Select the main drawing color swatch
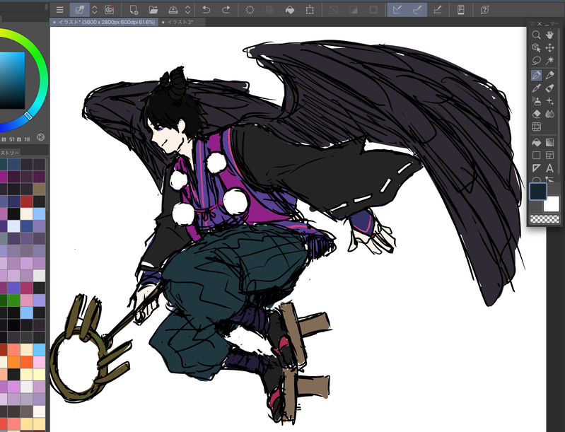Screen dimensions: 565x432 (x=538, y=192)
